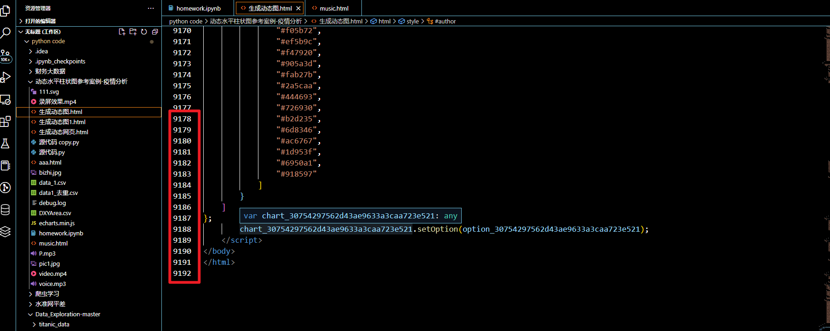Open the Testing flask view
Viewport: 830px width, 331px height.
click(x=6, y=143)
